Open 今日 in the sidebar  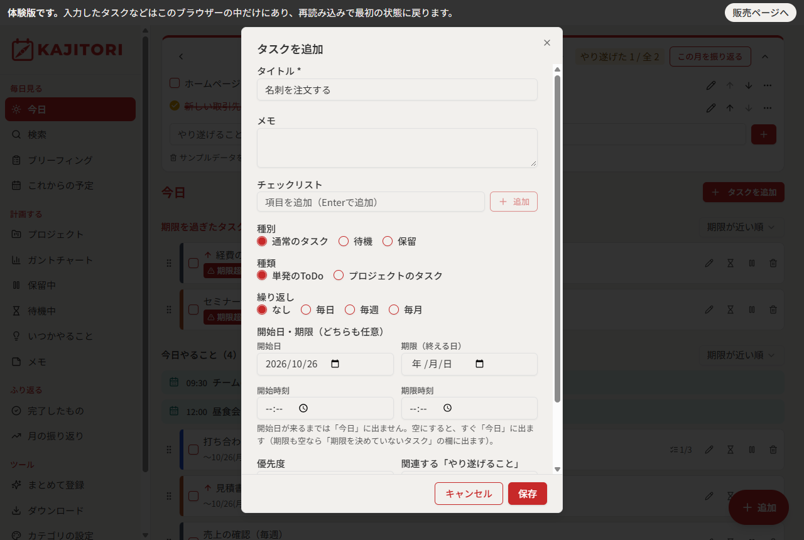pos(70,109)
